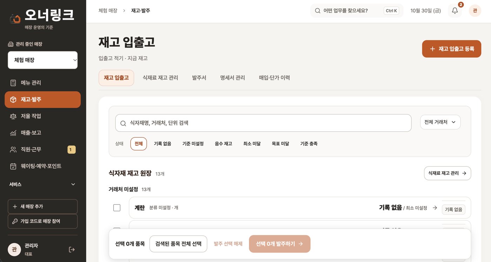Tick the checkbox for 계란 row
Viewport: 491px width, 262px height.
tap(117, 208)
